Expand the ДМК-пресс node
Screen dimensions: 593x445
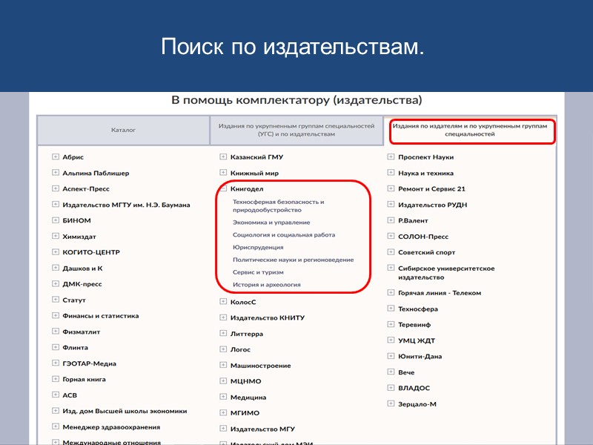click(x=56, y=284)
